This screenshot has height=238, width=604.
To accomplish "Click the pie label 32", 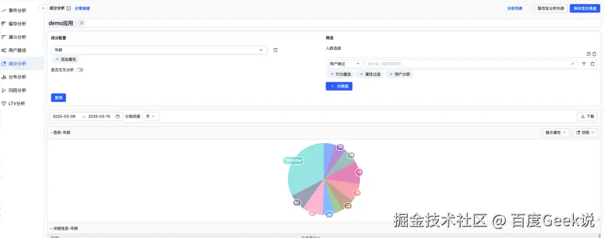I will (348, 206).
